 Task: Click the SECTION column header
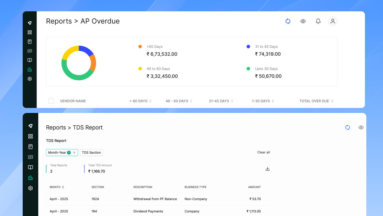click(98, 187)
